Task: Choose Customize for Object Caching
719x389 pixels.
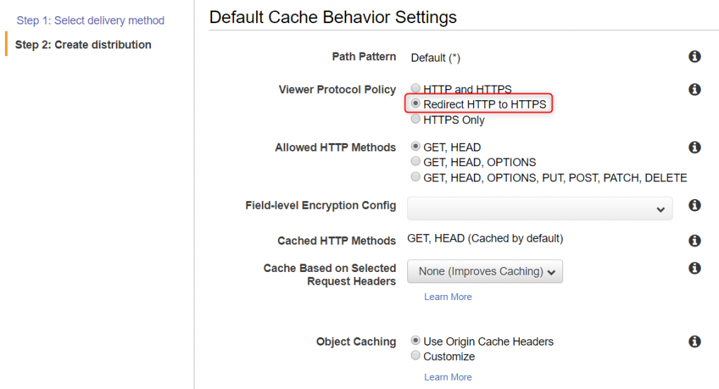Action: point(416,355)
